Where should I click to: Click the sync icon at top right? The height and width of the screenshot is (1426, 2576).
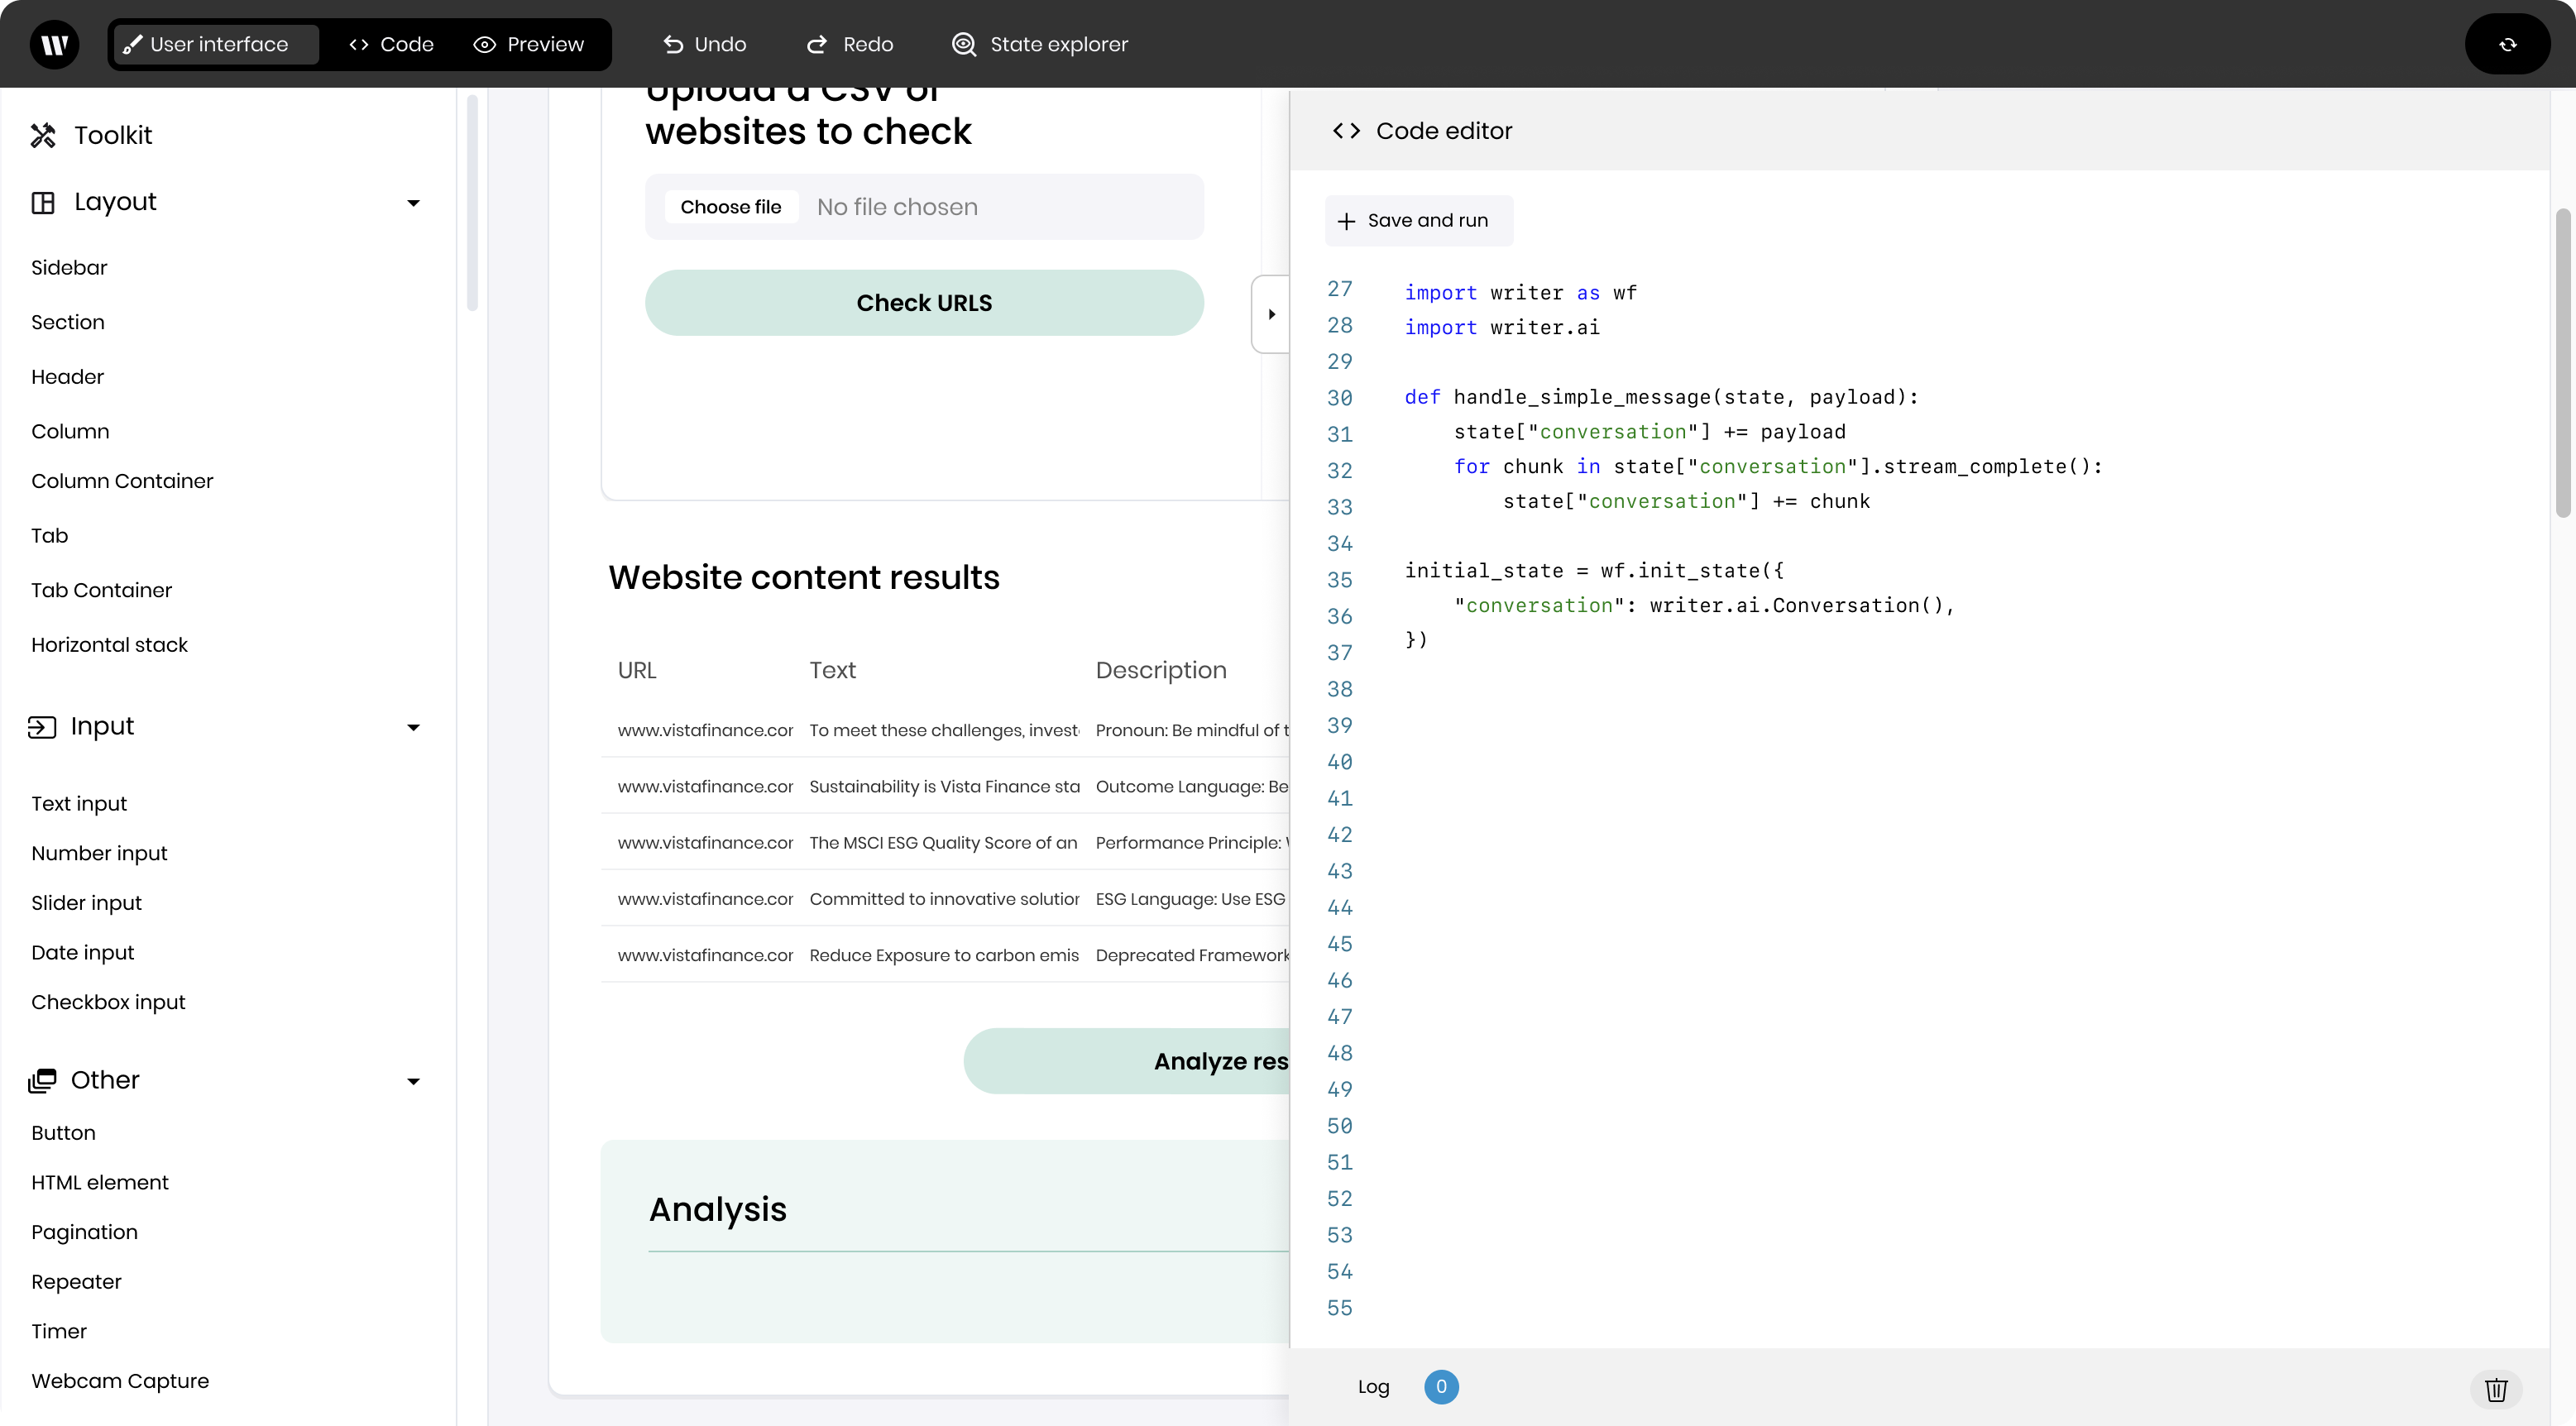(2507, 44)
